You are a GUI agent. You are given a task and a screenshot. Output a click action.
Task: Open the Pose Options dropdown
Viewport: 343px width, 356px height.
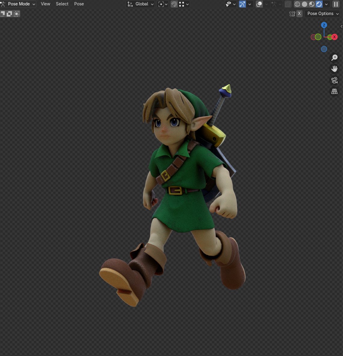[323, 14]
